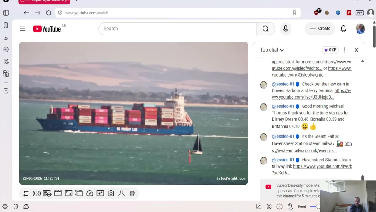Screen dimensions: 376x212
Task: Start voice search with the microphone
Action: coord(286,29)
